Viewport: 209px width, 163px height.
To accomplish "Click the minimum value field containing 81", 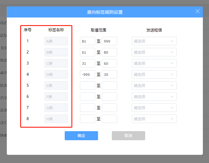I will 87,41.
